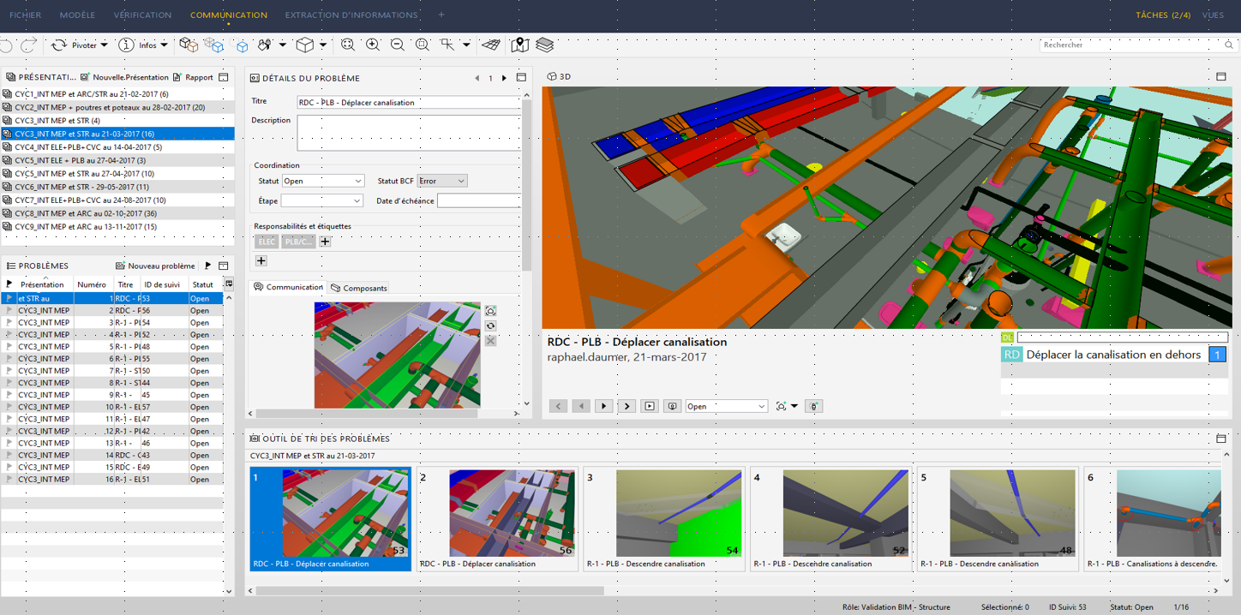Click the Rapport button
Screen dimensions: 1241x615
point(194,77)
